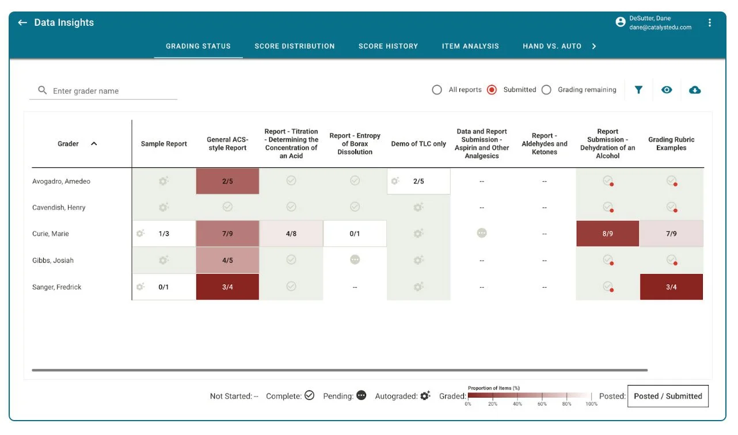Screen dimensions: 738x435
Task: Click the back arrow next to Data Insights
Action: [22, 22]
